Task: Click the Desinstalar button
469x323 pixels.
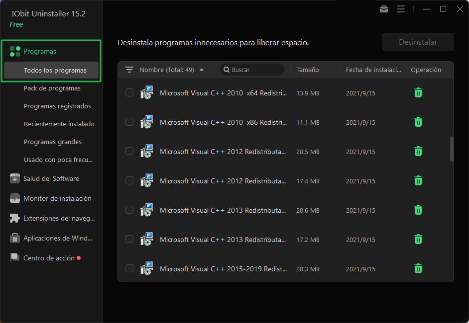Action: (x=418, y=42)
